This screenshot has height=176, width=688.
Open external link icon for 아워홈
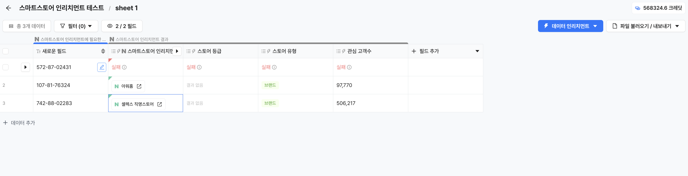[139, 86]
